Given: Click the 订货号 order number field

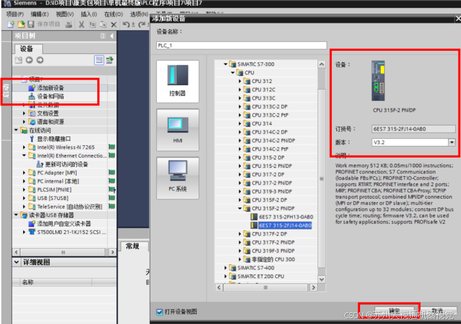Looking at the screenshot, I should [x=413, y=129].
